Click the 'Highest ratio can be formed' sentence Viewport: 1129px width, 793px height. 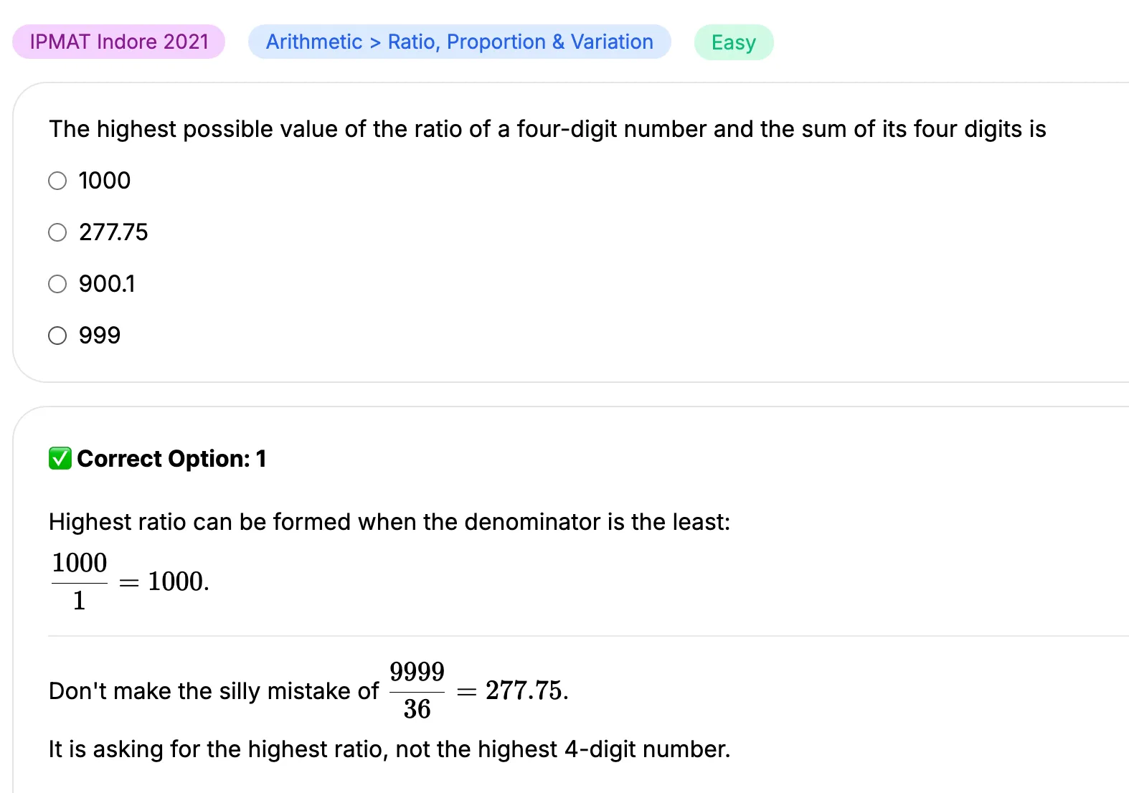tap(389, 522)
